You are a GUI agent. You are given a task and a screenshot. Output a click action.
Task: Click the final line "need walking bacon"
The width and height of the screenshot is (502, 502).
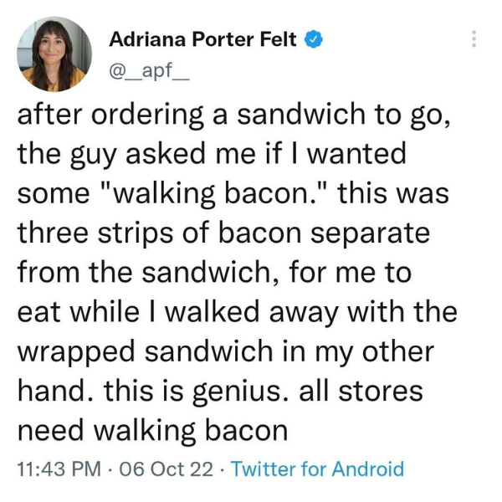(x=153, y=431)
